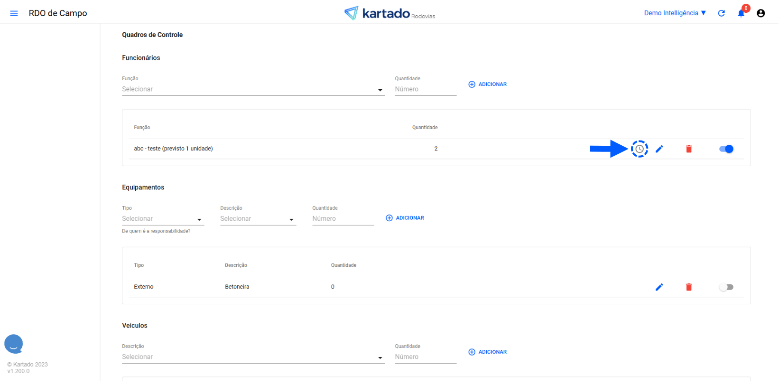779x385 pixels.
Task: Open the equipment Descrição dropdown
Action: click(258, 219)
